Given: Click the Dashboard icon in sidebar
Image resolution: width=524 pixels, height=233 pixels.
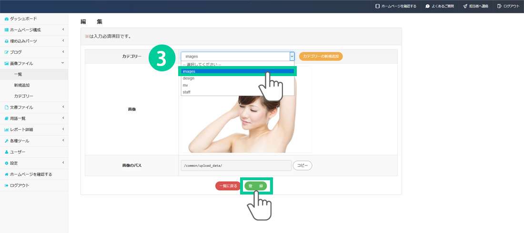Looking at the screenshot, I should [x=7, y=19].
